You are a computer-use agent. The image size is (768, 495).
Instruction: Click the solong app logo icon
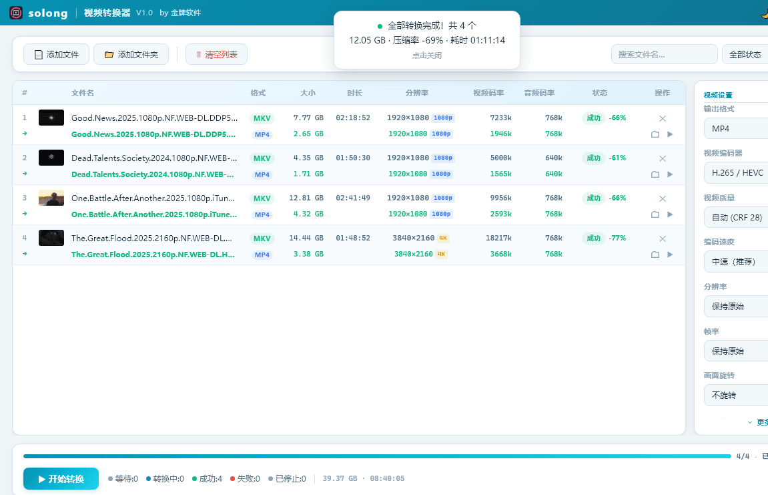(x=16, y=13)
